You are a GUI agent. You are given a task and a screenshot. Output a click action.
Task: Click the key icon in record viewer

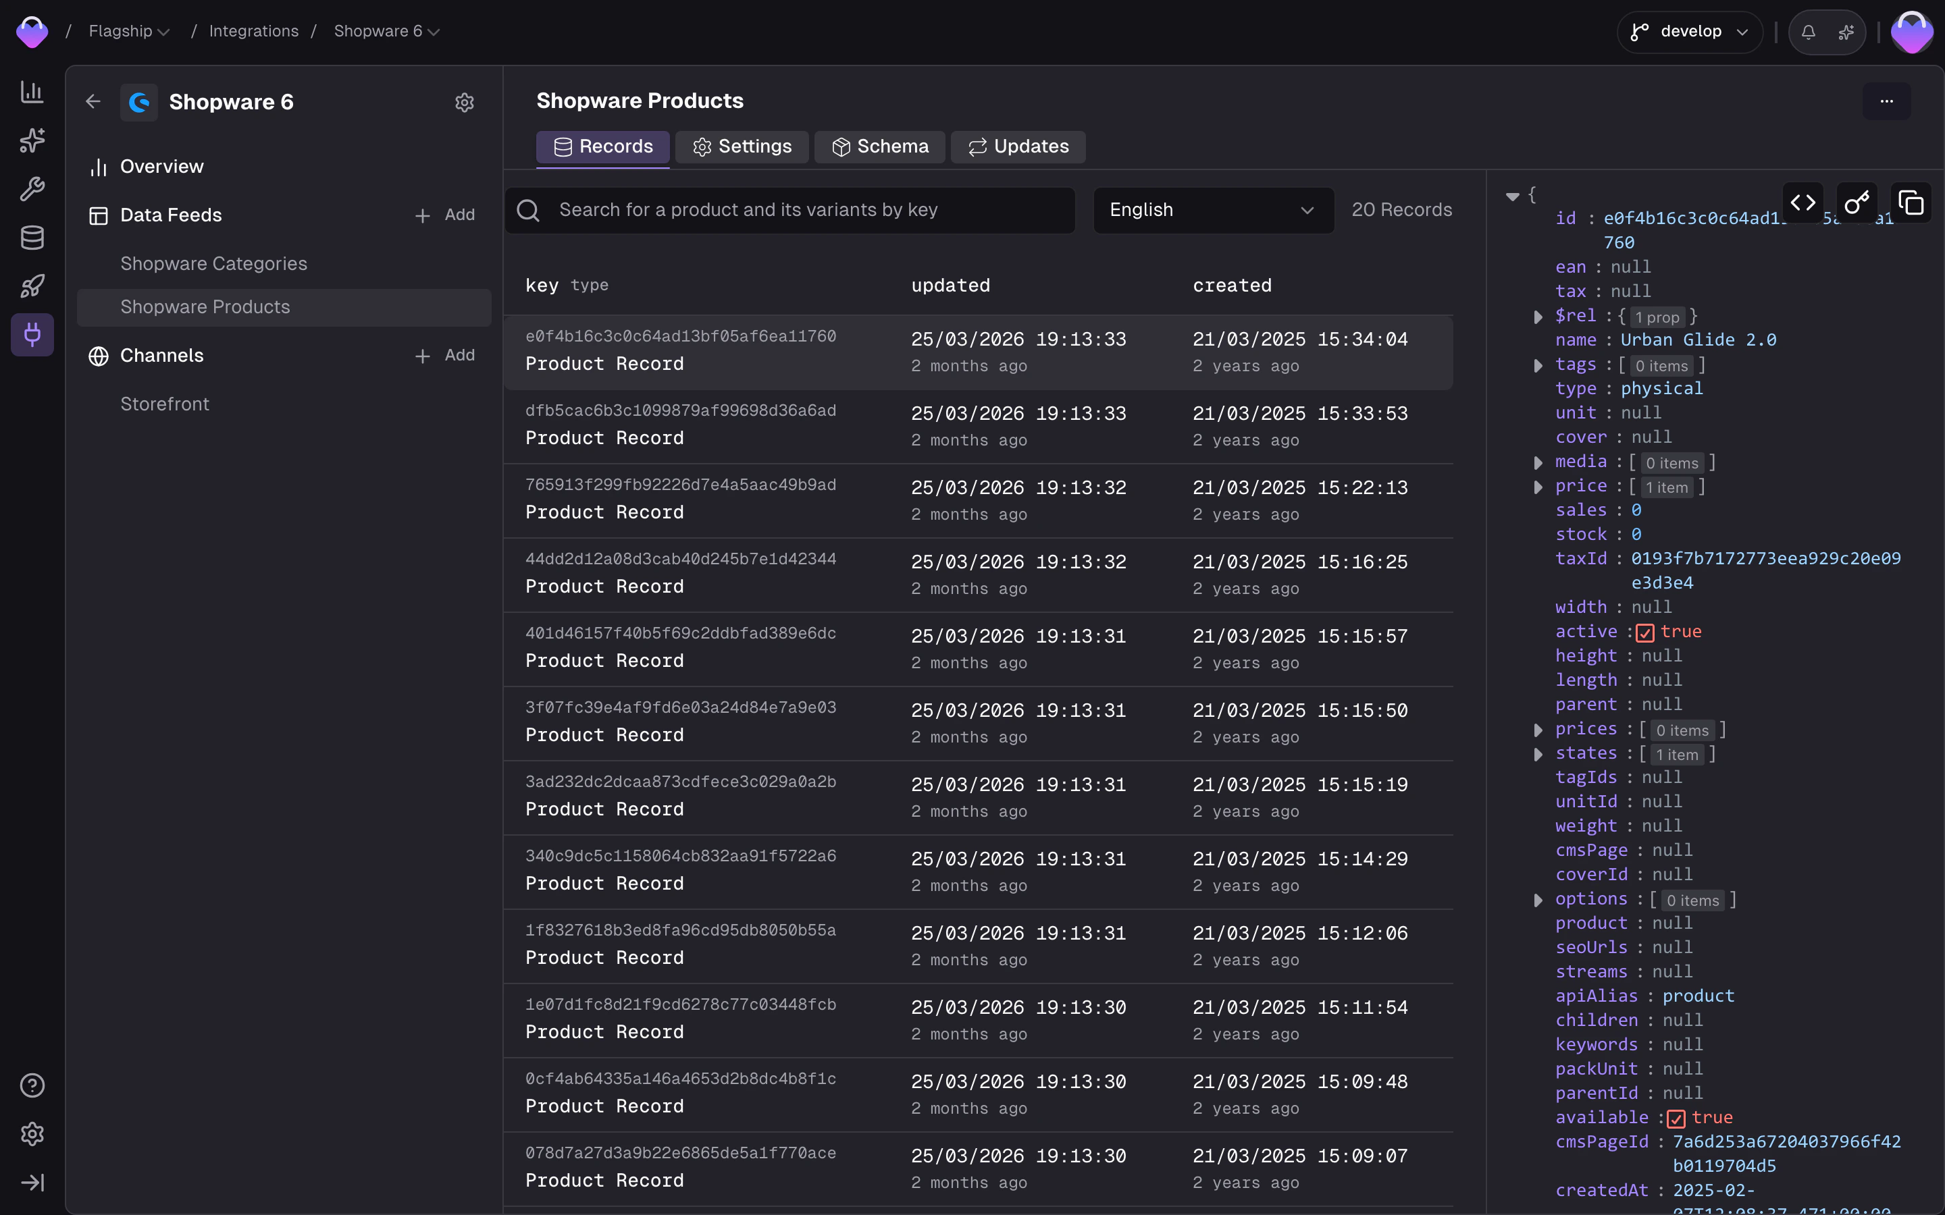pyautogui.click(x=1857, y=202)
